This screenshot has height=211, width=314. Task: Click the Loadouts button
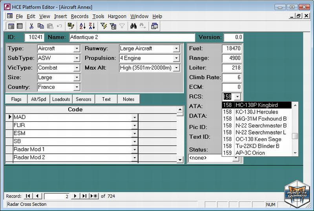(x=61, y=99)
